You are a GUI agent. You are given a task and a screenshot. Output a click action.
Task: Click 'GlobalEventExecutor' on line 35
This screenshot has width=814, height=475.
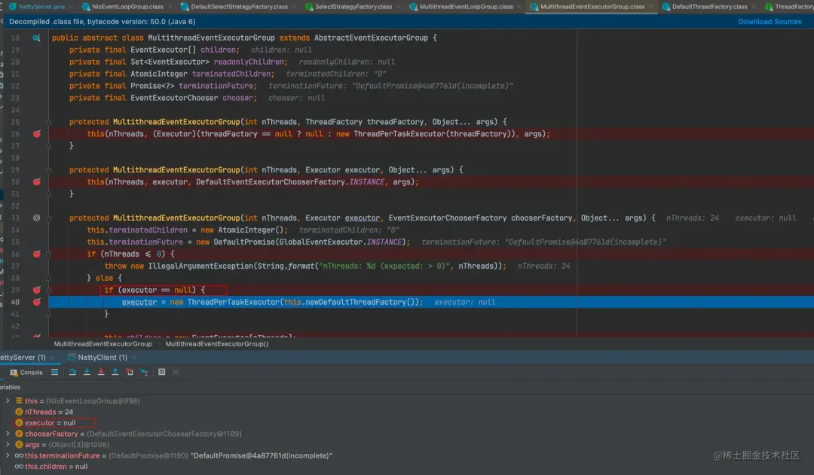pos(321,242)
